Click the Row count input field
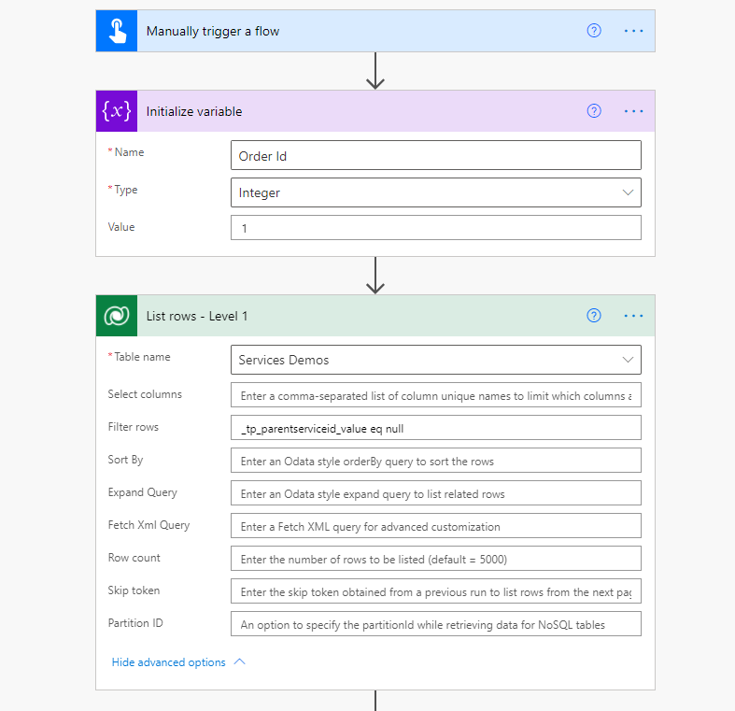 click(435, 559)
